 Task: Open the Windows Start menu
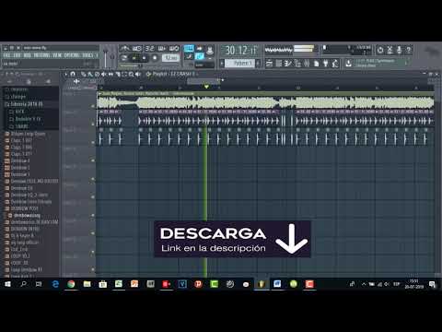click(7, 284)
